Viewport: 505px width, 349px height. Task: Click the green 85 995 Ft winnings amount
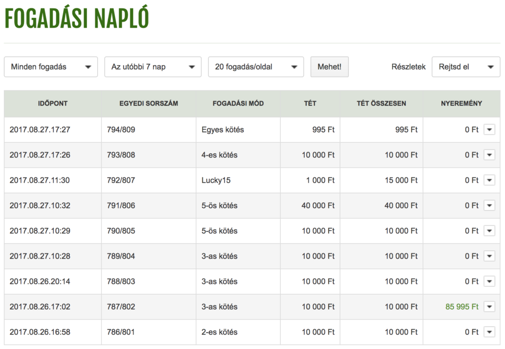[462, 307]
